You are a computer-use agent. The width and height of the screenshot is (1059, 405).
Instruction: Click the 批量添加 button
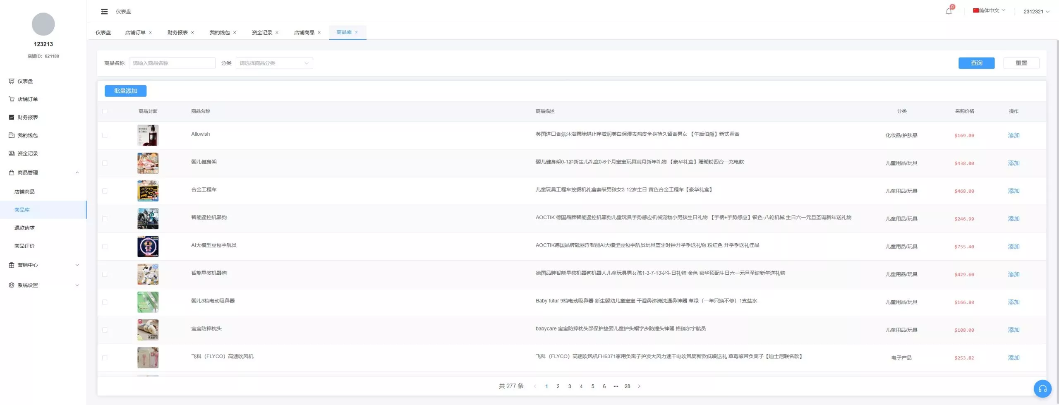pyautogui.click(x=125, y=91)
